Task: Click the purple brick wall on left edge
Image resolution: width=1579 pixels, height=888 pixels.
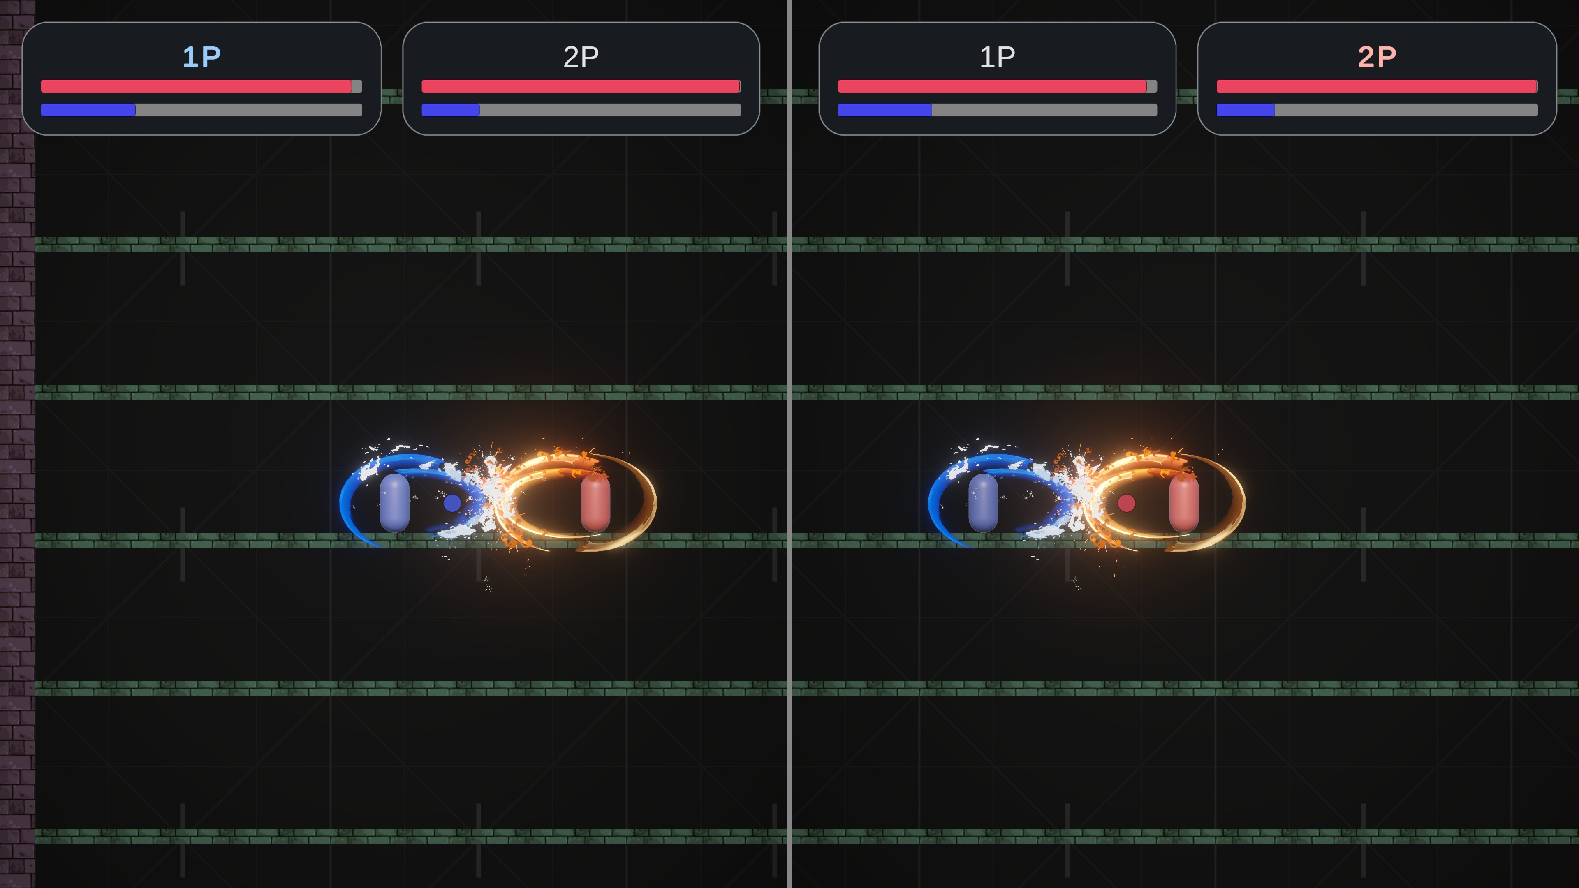Action: coord(17,444)
